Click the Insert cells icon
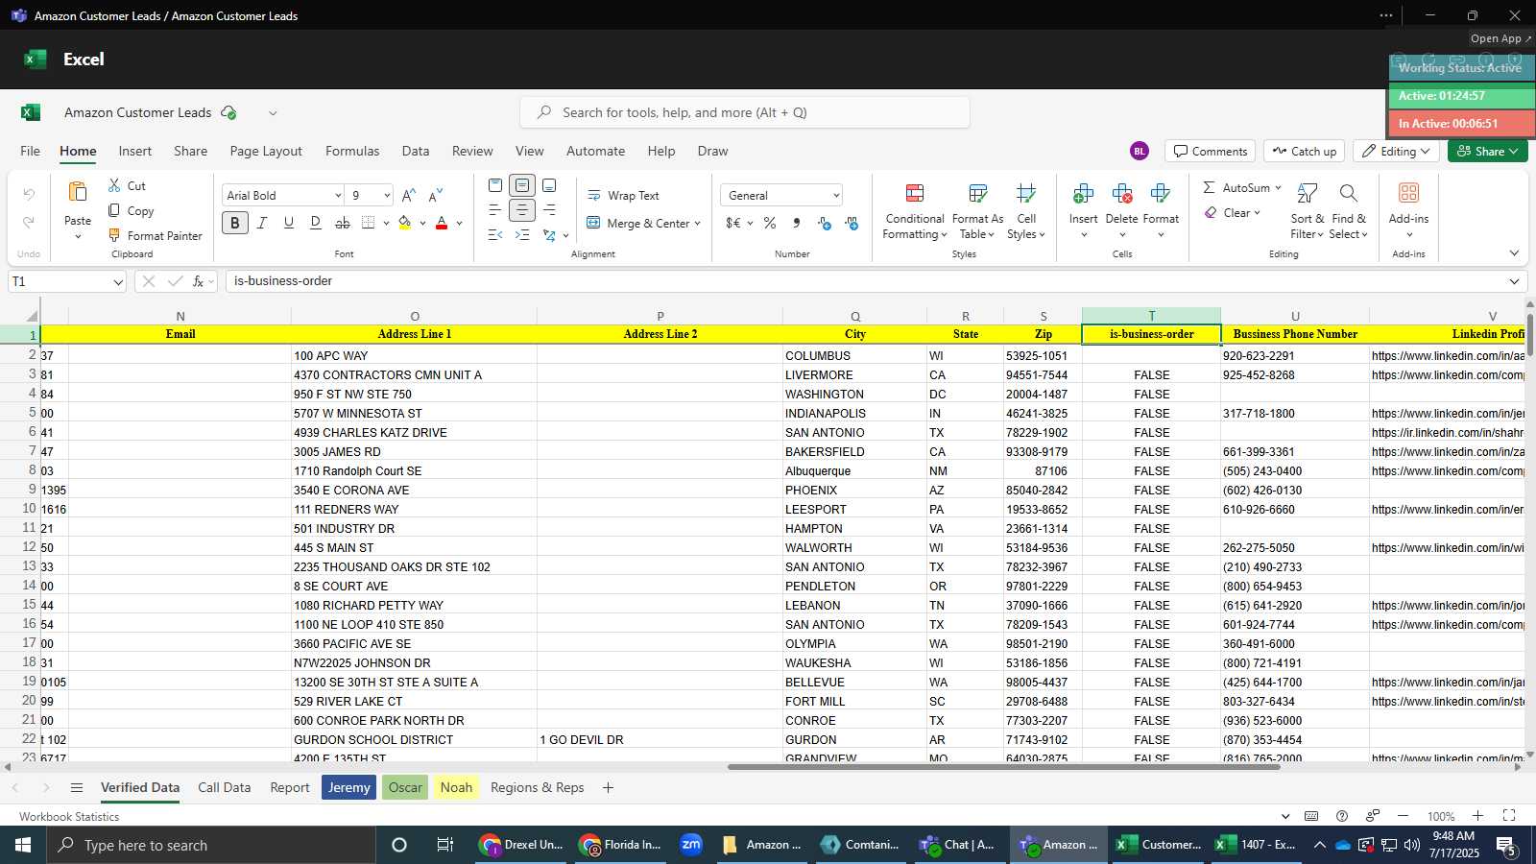The height and width of the screenshot is (864, 1536). pyautogui.click(x=1083, y=194)
